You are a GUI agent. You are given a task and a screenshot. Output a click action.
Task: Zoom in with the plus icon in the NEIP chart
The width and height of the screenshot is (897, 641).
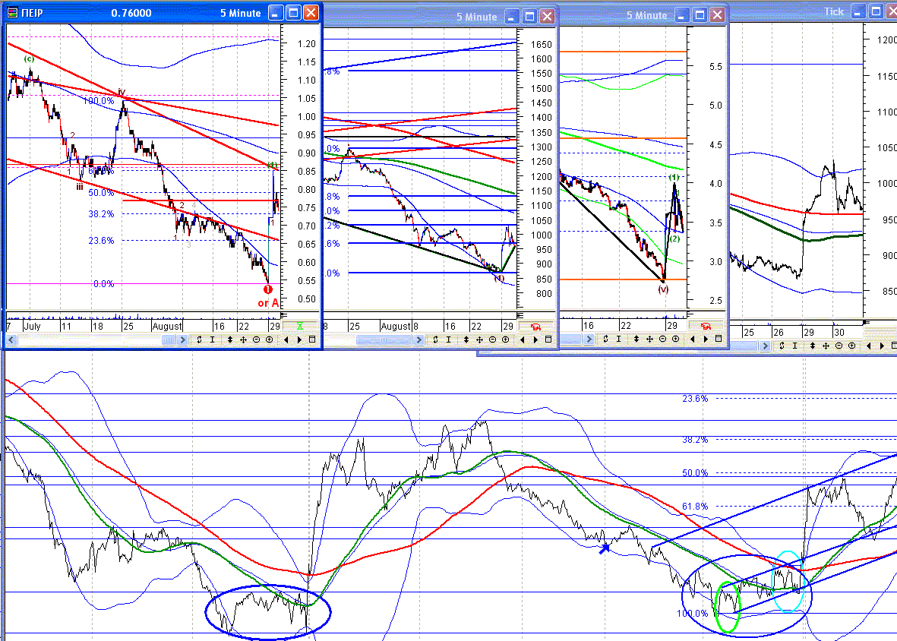click(x=269, y=339)
